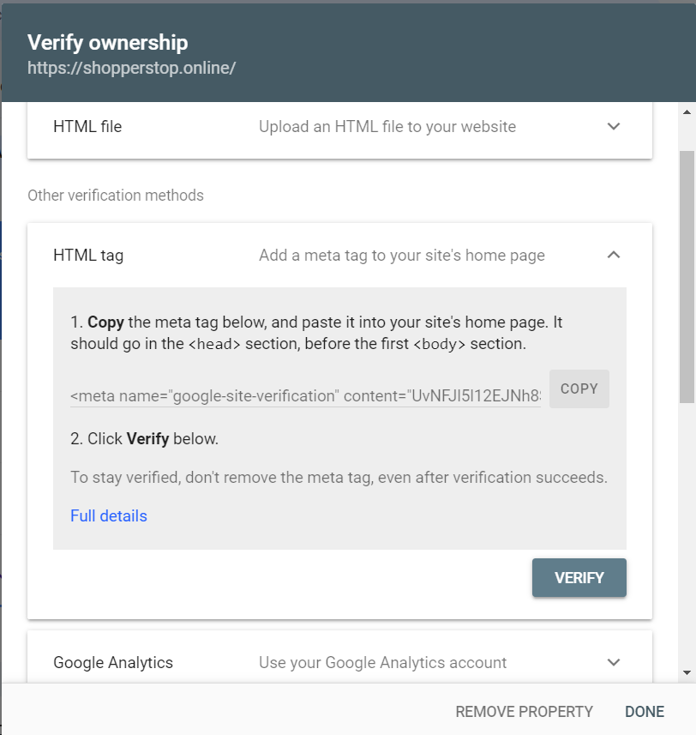Screen dimensions: 696x735
Task: Expand the HTML file section chevron
Action: pos(613,127)
